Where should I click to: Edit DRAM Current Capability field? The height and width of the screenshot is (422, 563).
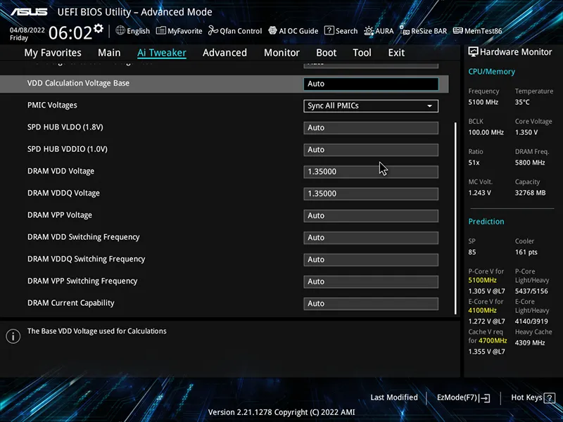(371, 304)
